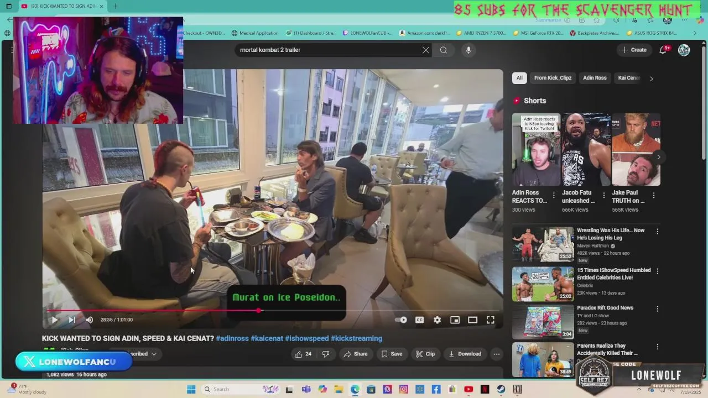This screenshot has height=398, width=708.
Task: Dislike the video
Action: (x=326, y=354)
